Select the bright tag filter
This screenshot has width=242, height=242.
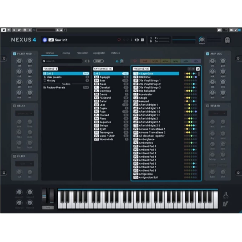point(155,61)
